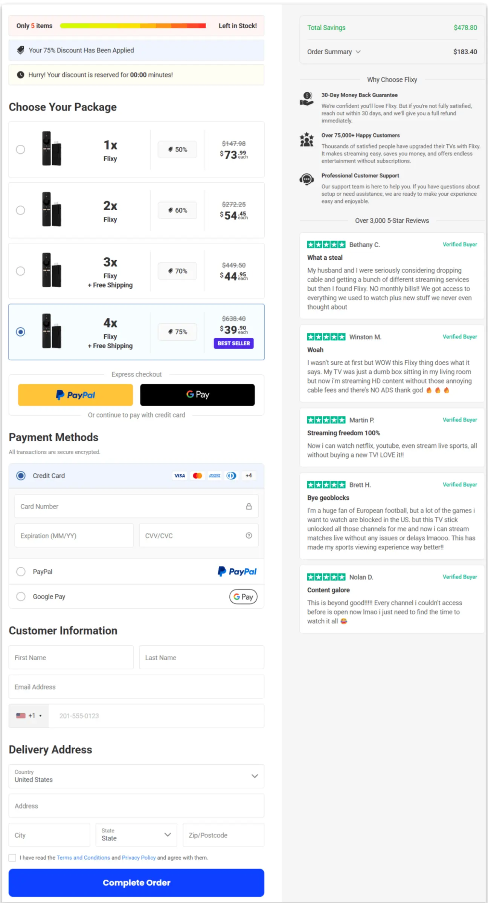The width and height of the screenshot is (488, 903).
Task: Open the +1 phone country code selector
Action: point(29,716)
